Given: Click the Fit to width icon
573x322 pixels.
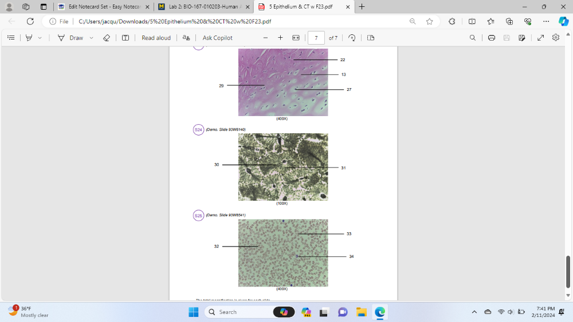Looking at the screenshot, I should [296, 38].
